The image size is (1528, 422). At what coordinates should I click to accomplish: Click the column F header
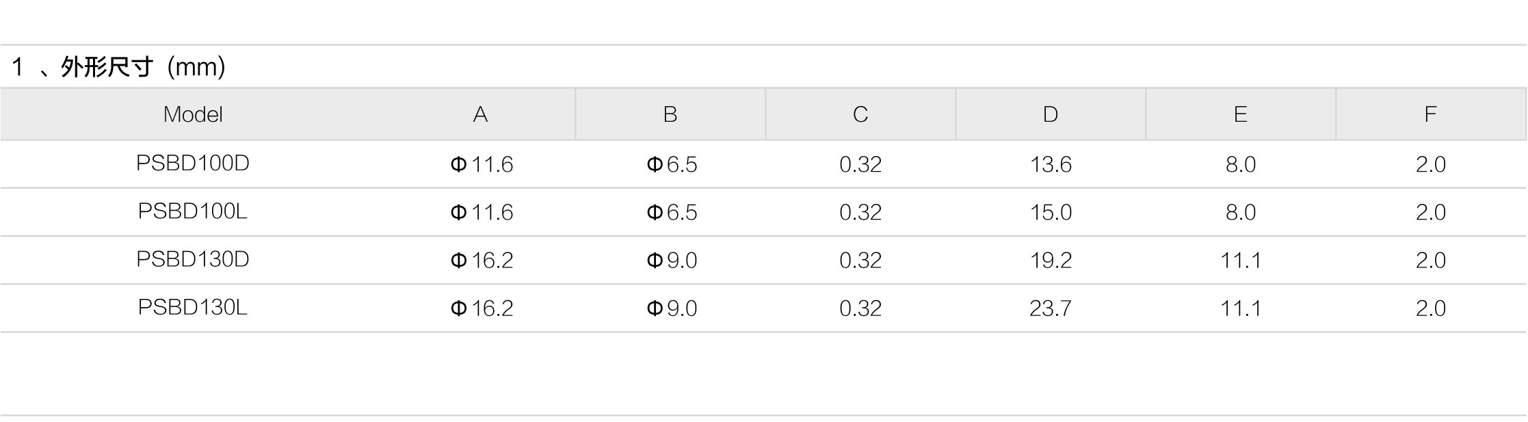[x=1430, y=114]
